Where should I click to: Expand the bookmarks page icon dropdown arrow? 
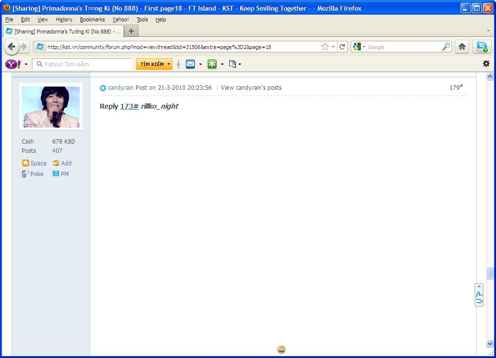pyautogui.click(x=240, y=65)
